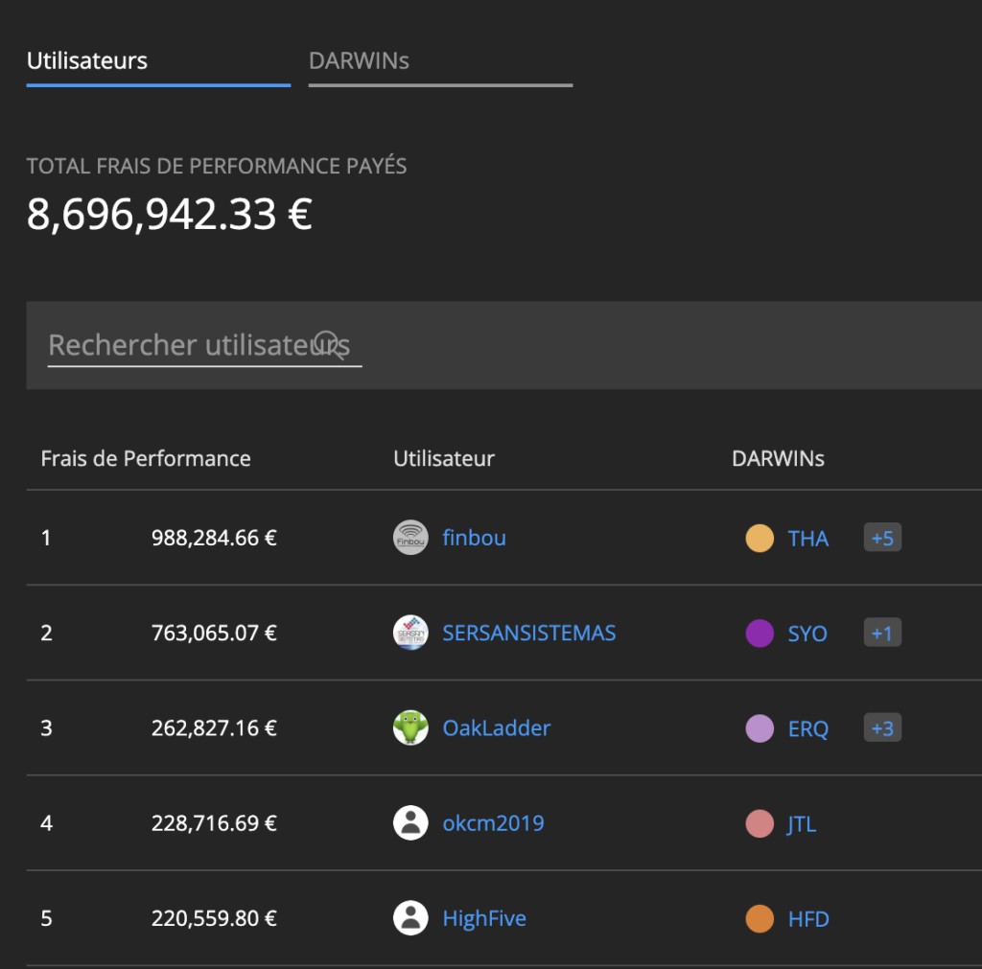Expand finbou's +5 additional DARWINs
Viewport: 982px width, 969px height.
(881, 538)
